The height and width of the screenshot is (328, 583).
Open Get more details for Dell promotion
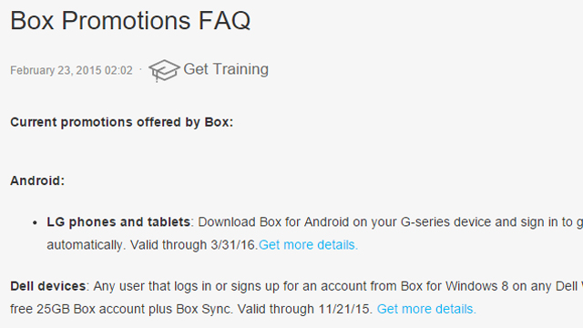[426, 309]
